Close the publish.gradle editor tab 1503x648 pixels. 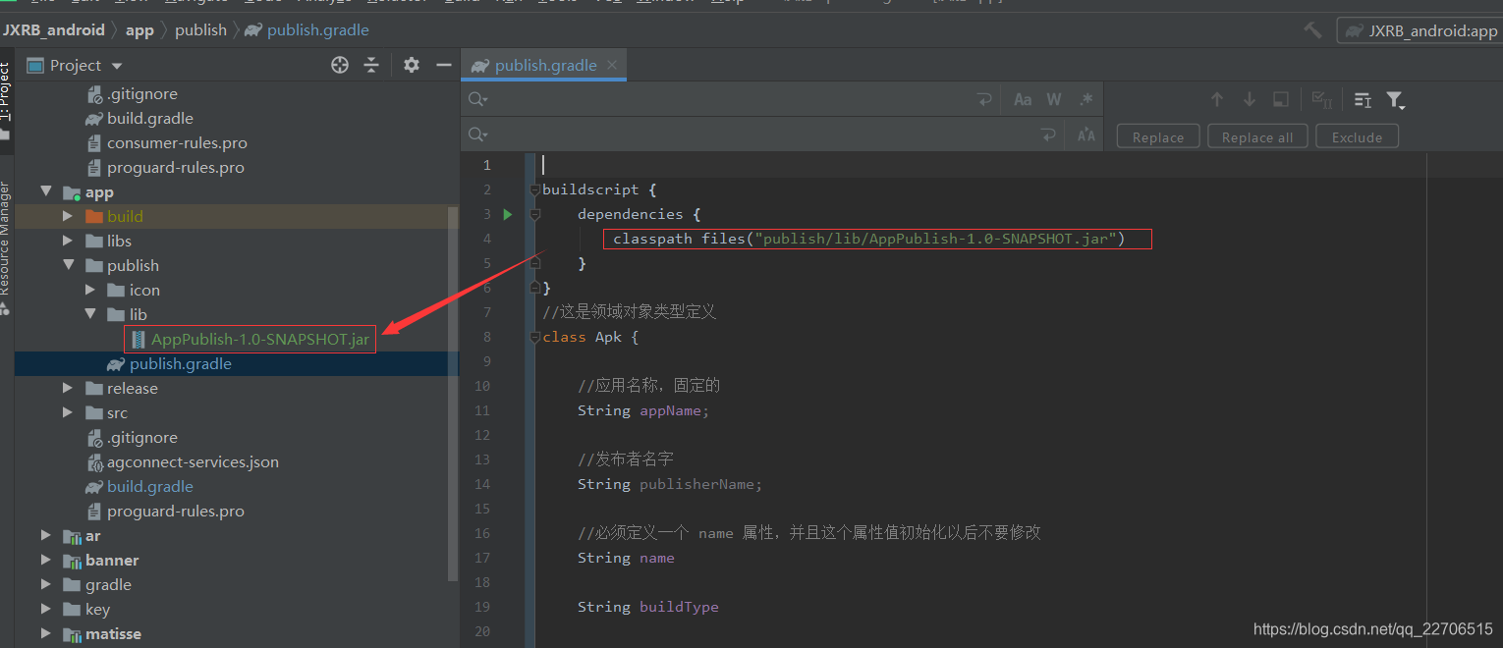612,65
